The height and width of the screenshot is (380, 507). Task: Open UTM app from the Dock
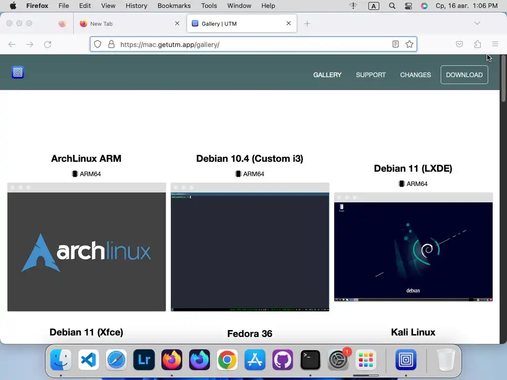tap(406, 360)
